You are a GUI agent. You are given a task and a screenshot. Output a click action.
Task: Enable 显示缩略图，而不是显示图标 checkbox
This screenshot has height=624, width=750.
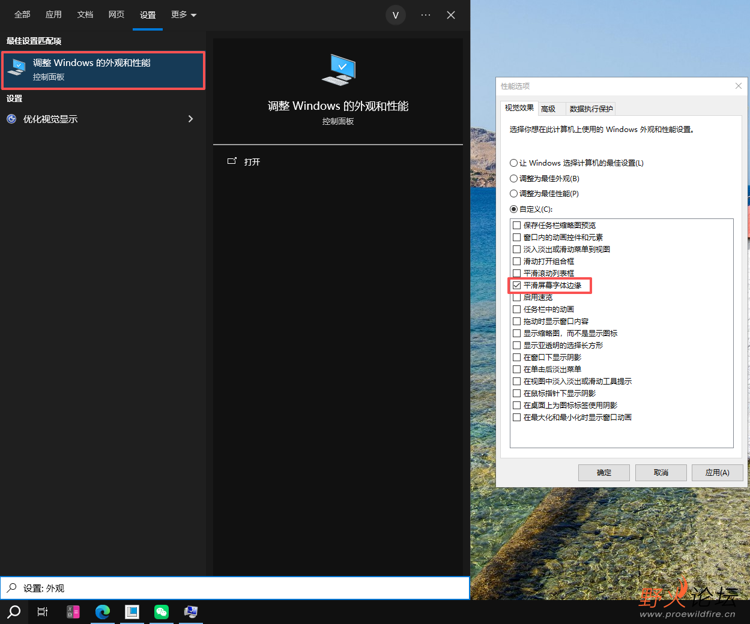point(516,333)
